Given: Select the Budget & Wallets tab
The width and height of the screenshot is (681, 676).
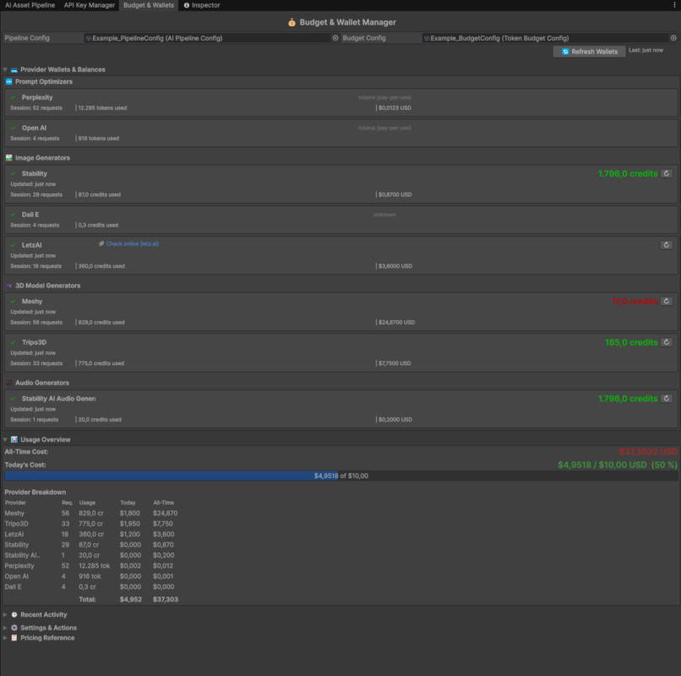Looking at the screenshot, I should tap(149, 5).
